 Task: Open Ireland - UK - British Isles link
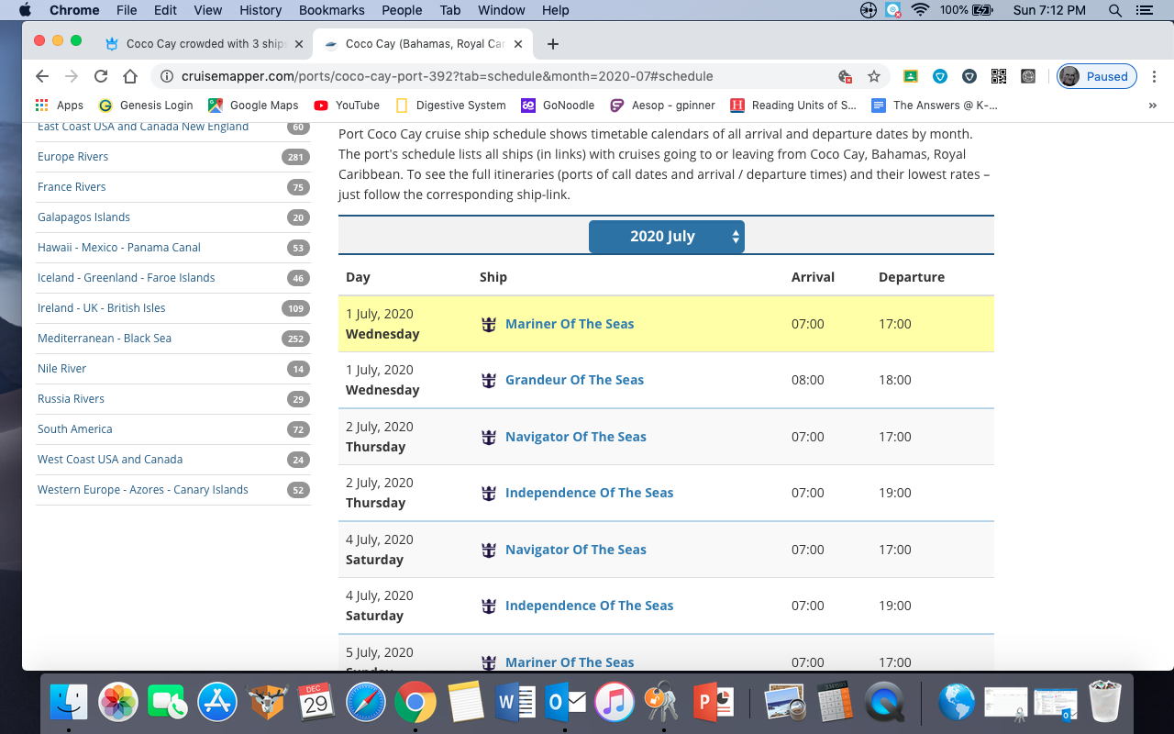click(102, 308)
